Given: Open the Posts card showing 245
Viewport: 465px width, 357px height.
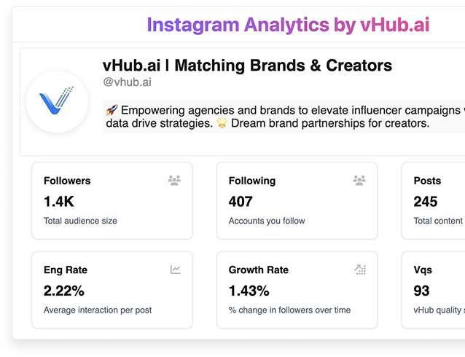Looking at the screenshot, I should tap(433, 201).
